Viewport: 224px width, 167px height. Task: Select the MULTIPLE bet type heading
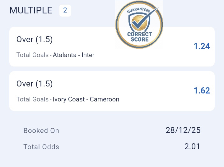click(31, 10)
